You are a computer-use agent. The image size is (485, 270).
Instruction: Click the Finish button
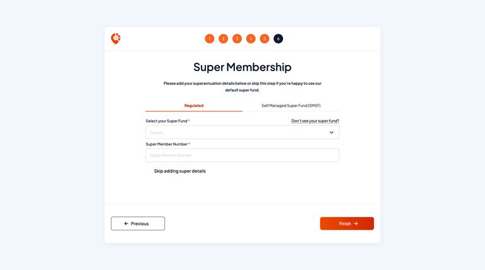[346, 223]
